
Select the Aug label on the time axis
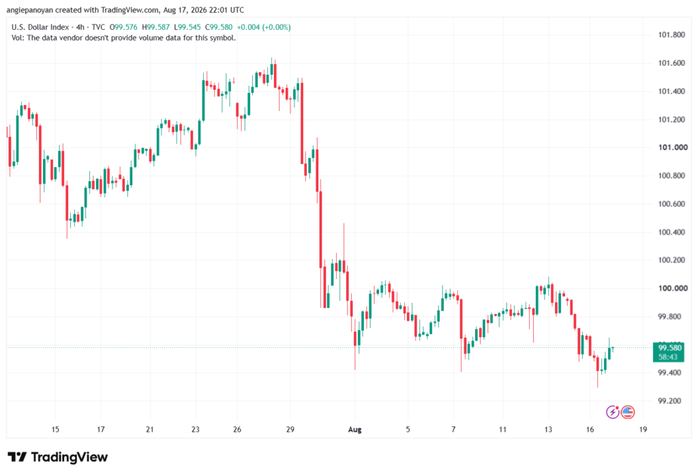354,429
